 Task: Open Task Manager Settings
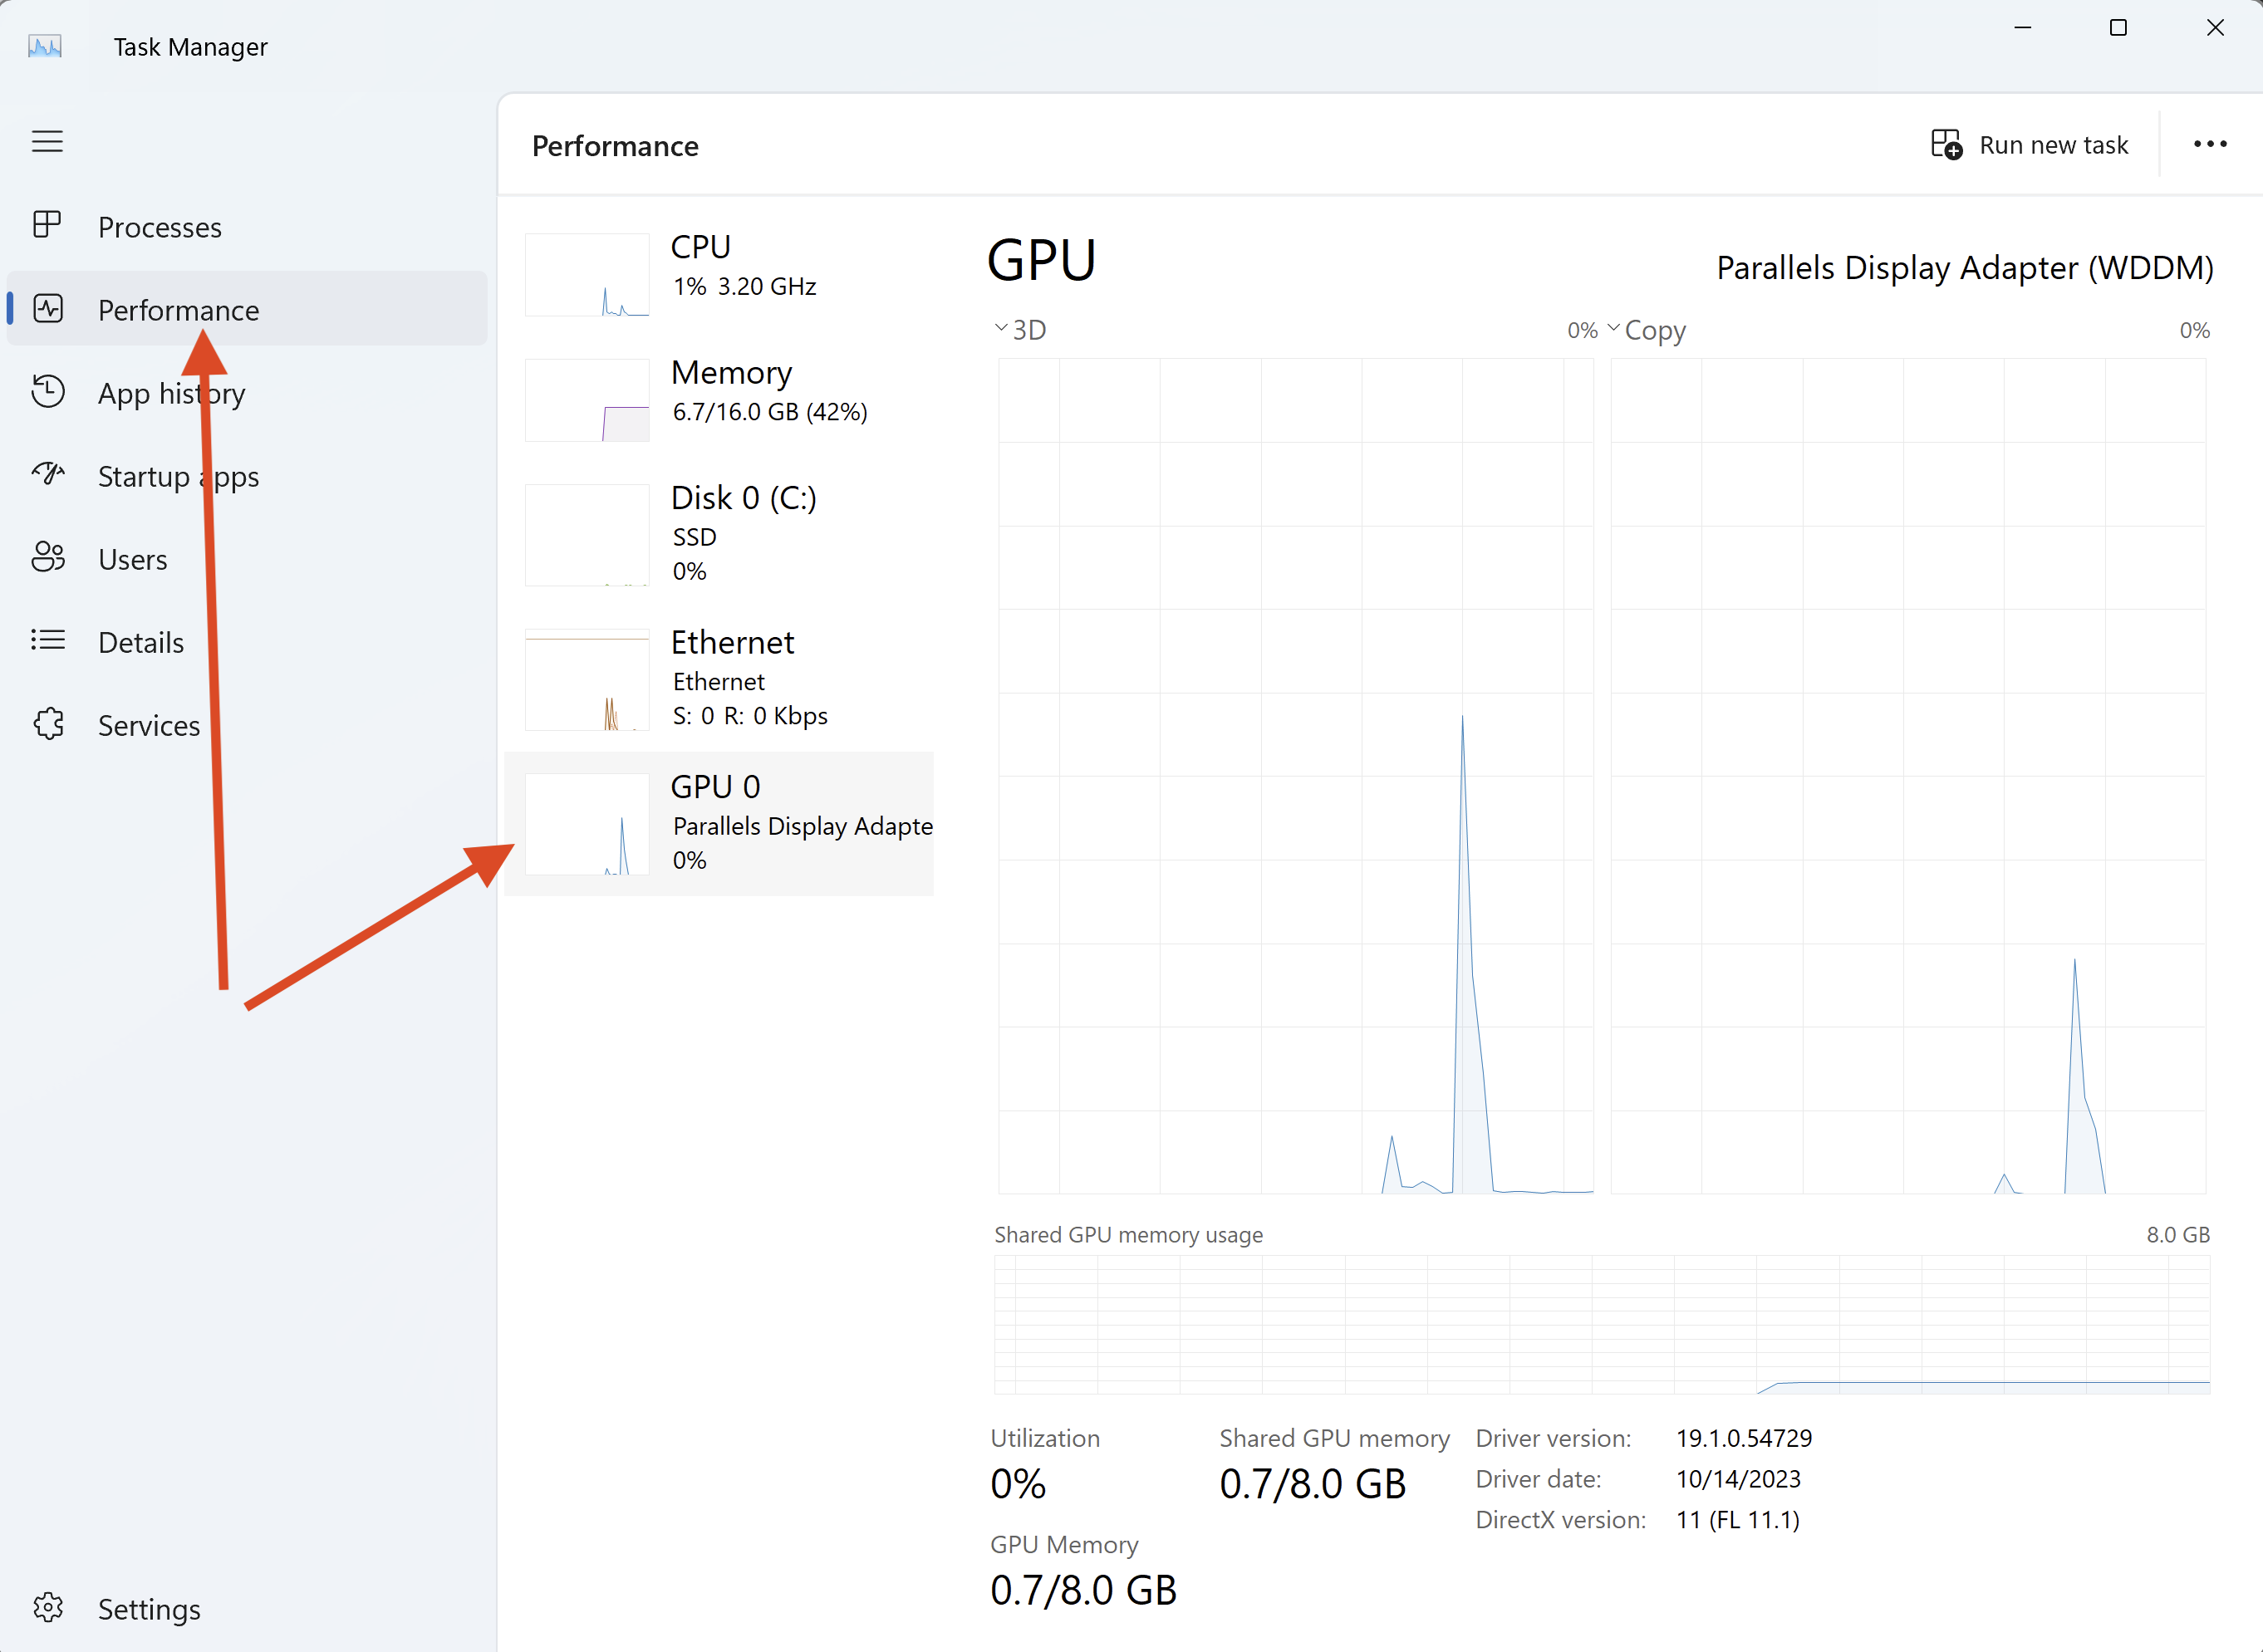point(149,1609)
